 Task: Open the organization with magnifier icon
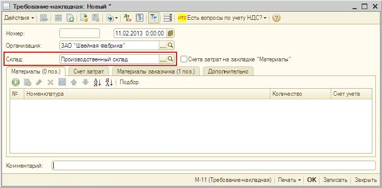coord(170,45)
